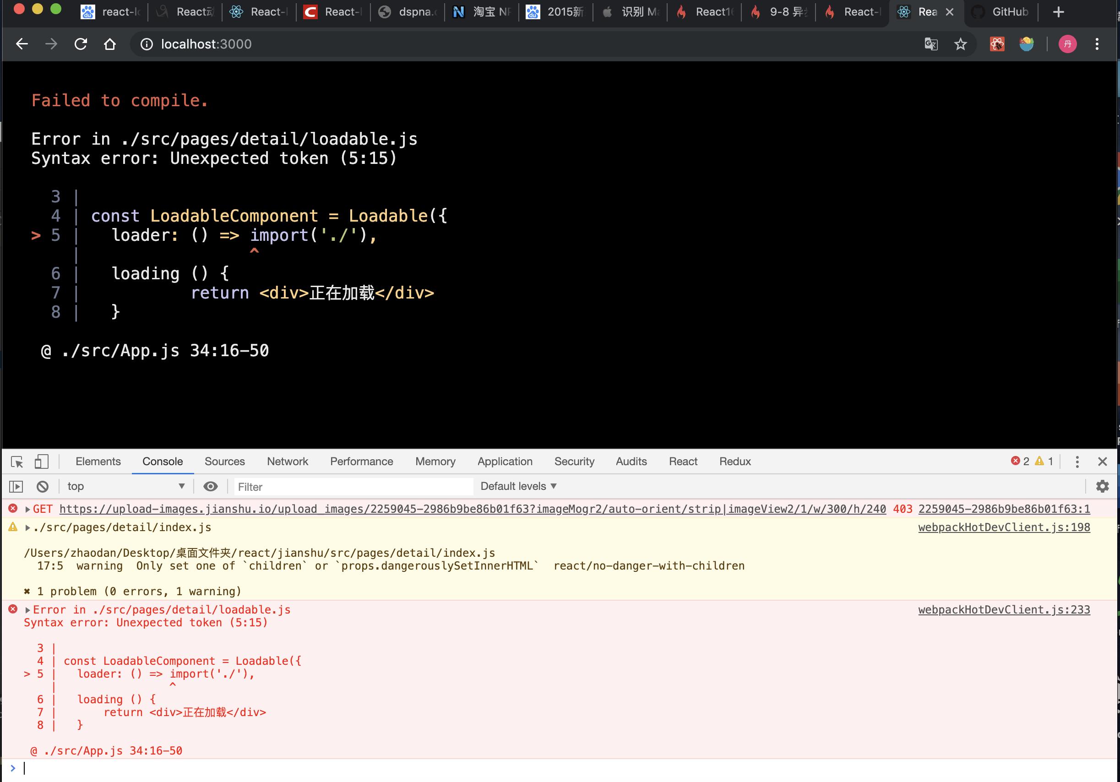
Task: Show the console sidebar panel icon
Action: coord(16,486)
